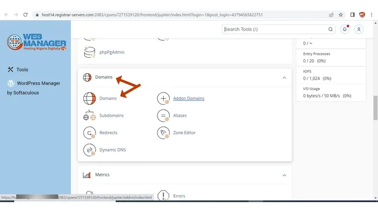Click the browser forward arrow
This screenshot has height=213, width=378.
pyautogui.click(x=16, y=15)
